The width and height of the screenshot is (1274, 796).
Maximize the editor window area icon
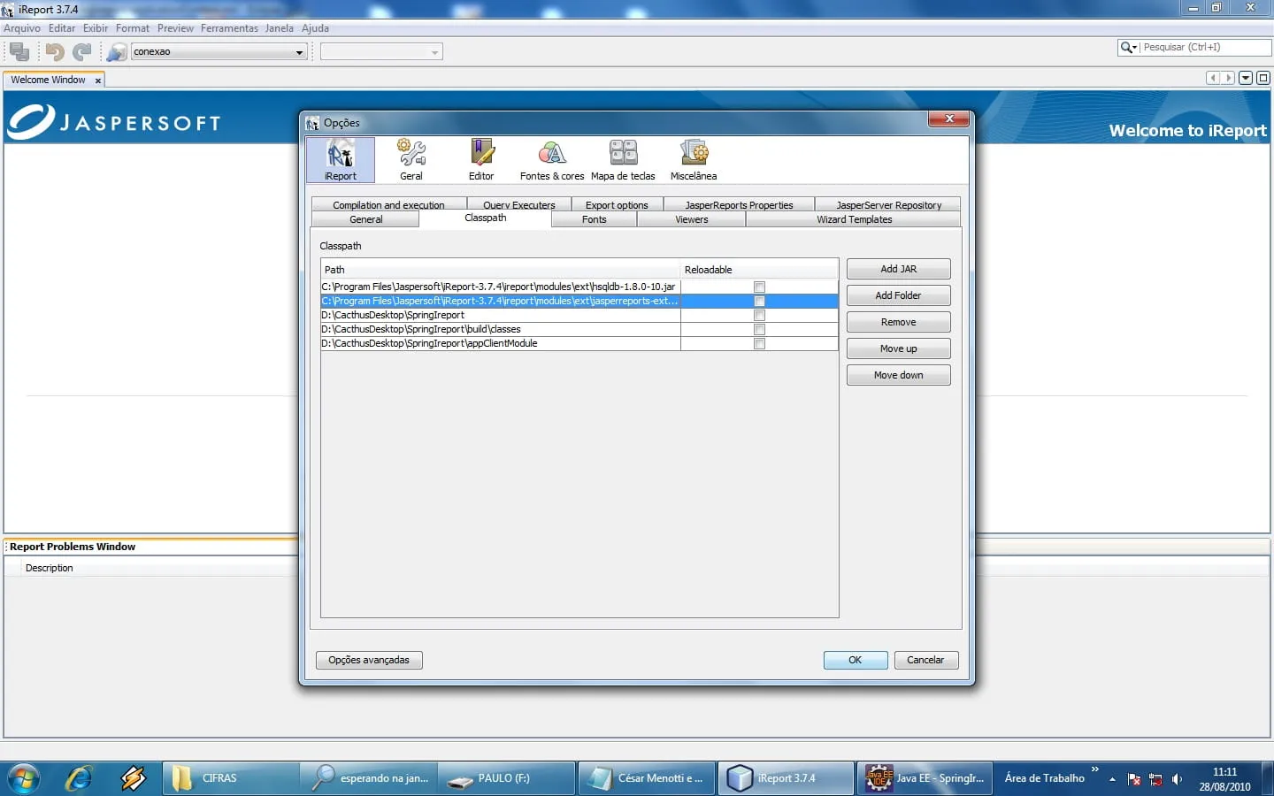coord(1263,78)
